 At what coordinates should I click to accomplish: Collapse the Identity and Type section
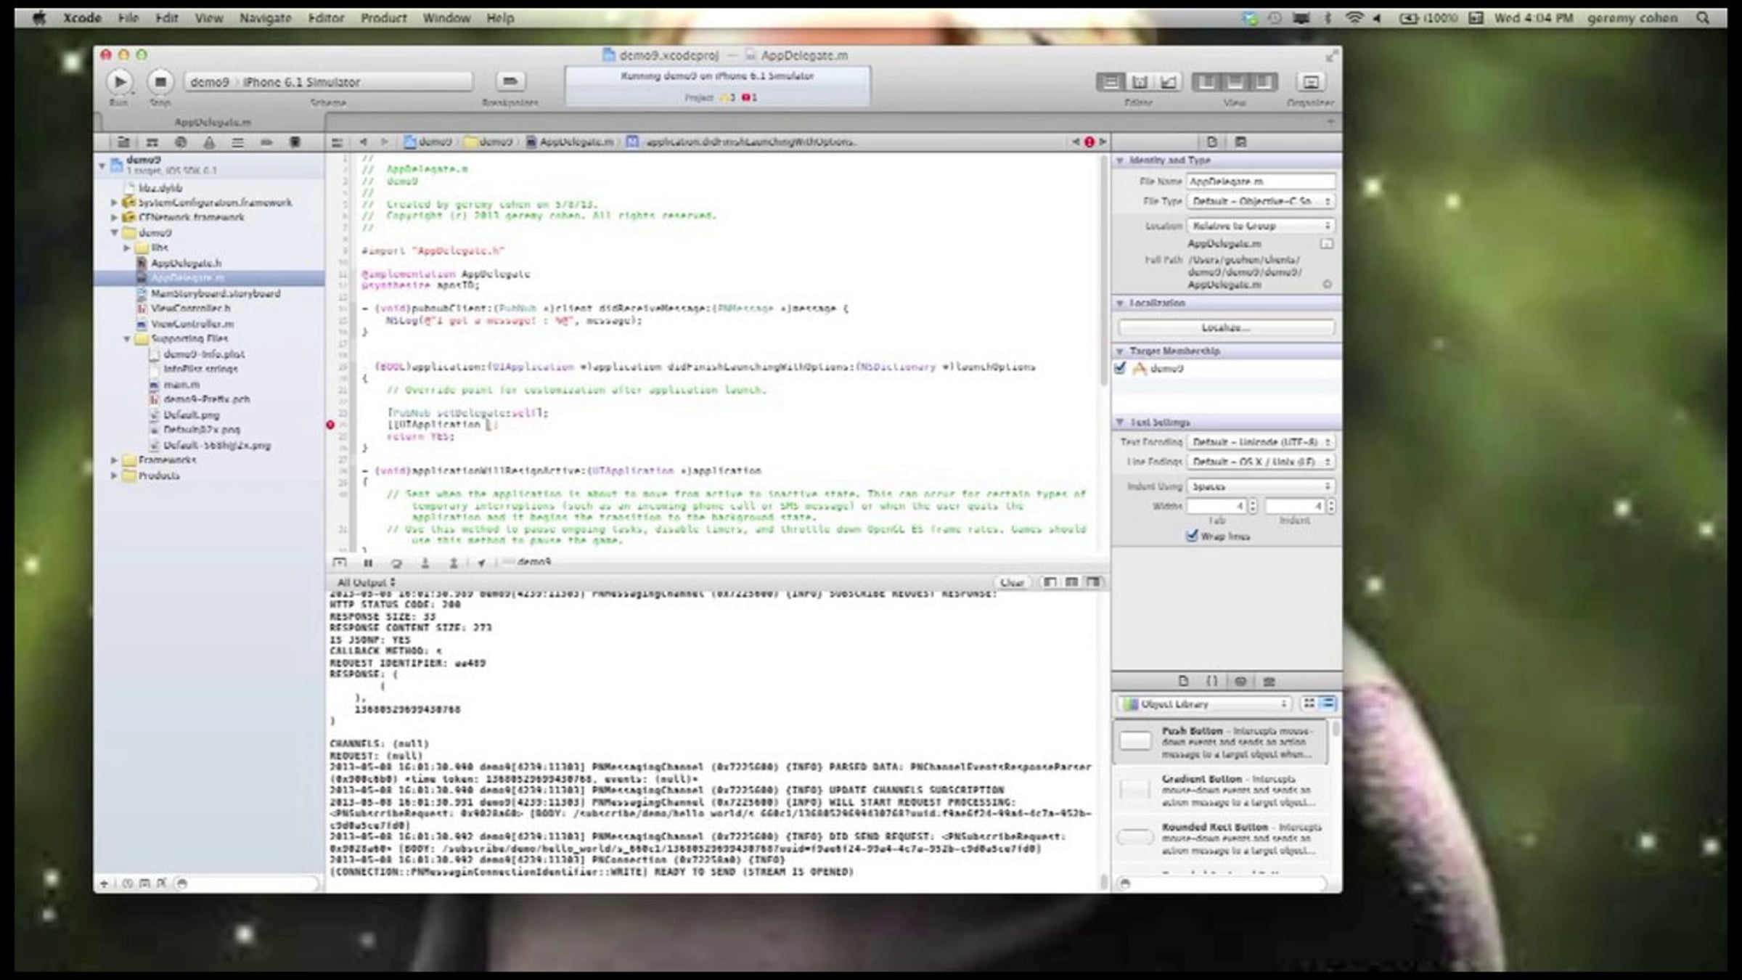click(x=1120, y=160)
